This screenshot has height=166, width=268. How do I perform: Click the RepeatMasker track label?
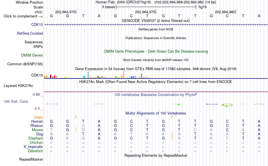(x=31, y=159)
